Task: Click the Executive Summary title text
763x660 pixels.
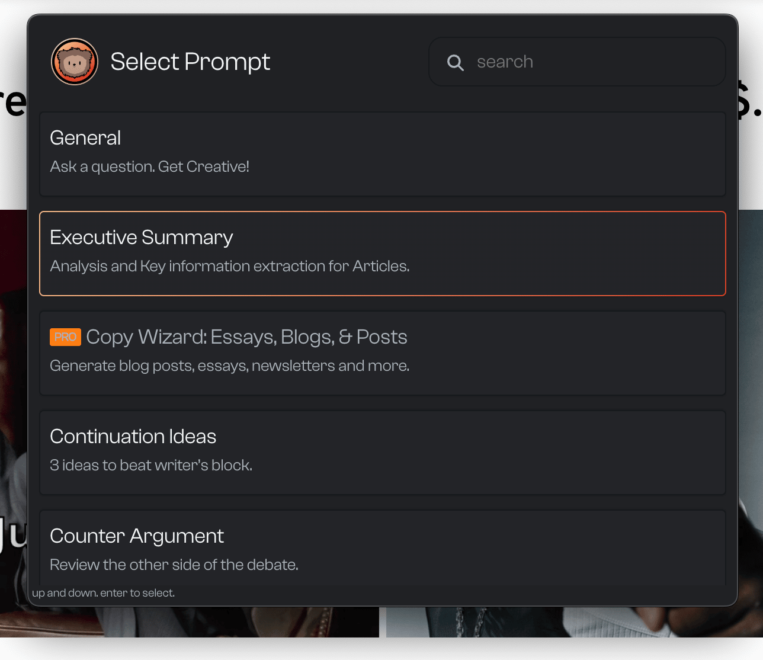Action: [142, 238]
